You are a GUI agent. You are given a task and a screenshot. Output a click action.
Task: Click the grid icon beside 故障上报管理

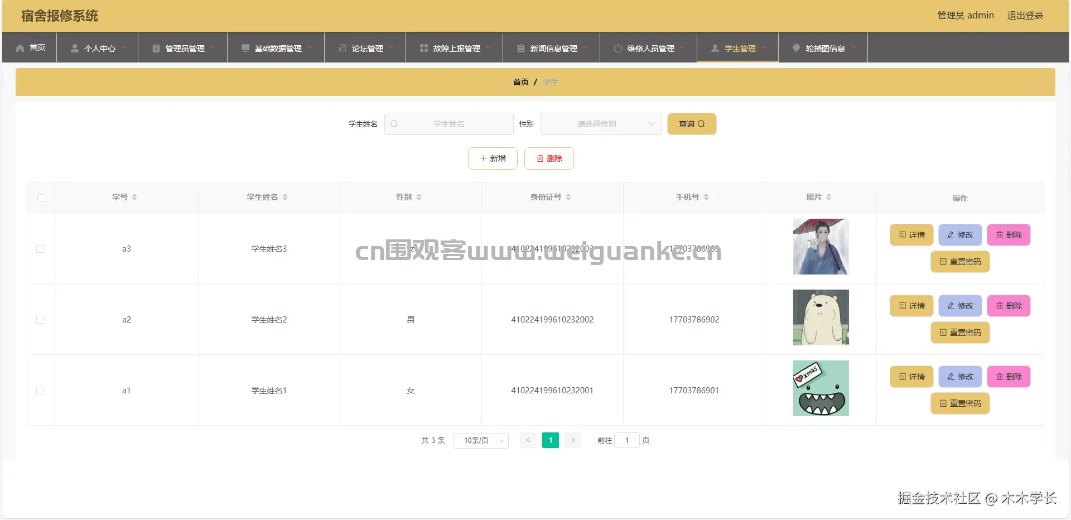[x=424, y=49]
